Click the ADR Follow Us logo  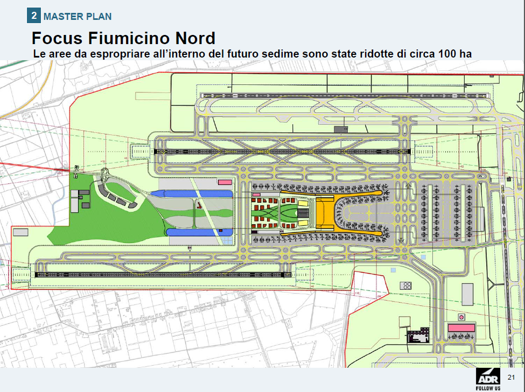click(488, 380)
